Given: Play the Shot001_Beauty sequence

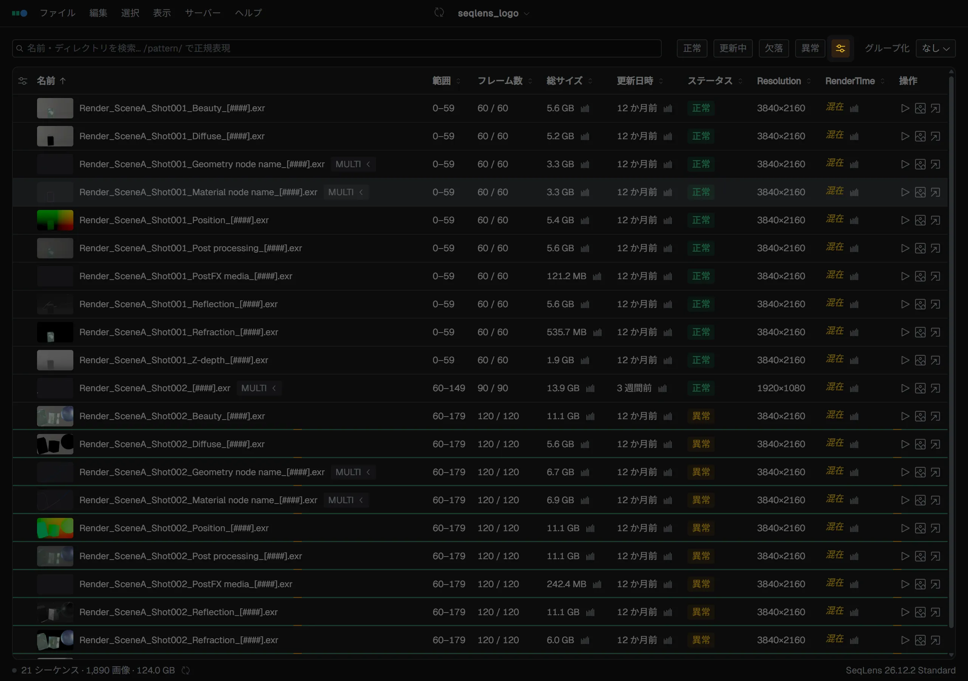Looking at the screenshot, I should click(905, 109).
